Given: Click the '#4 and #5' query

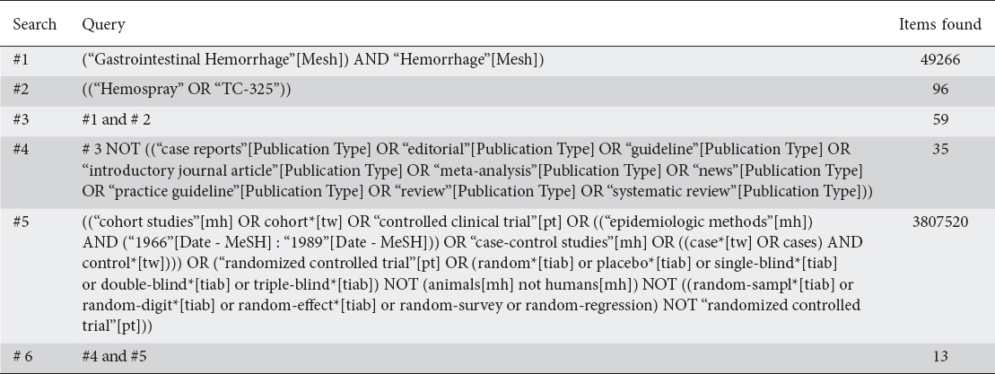Looking at the screenshot, I should pos(114,356).
